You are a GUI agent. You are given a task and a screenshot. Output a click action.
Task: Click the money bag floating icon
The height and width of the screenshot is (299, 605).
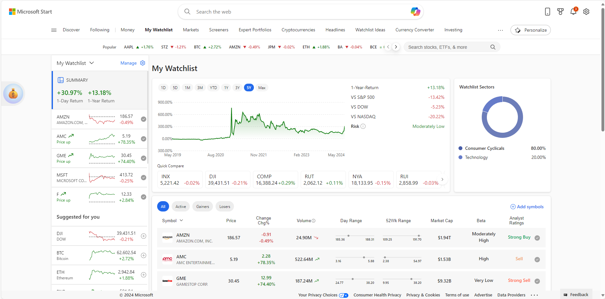tap(13, 94)
